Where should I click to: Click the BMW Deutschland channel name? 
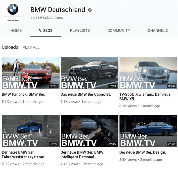(58, 10)
